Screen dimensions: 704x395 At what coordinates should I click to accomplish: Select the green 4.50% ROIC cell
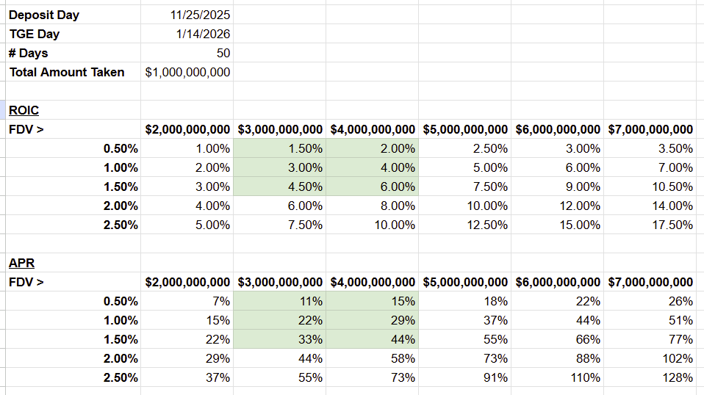tap(305, 186)
